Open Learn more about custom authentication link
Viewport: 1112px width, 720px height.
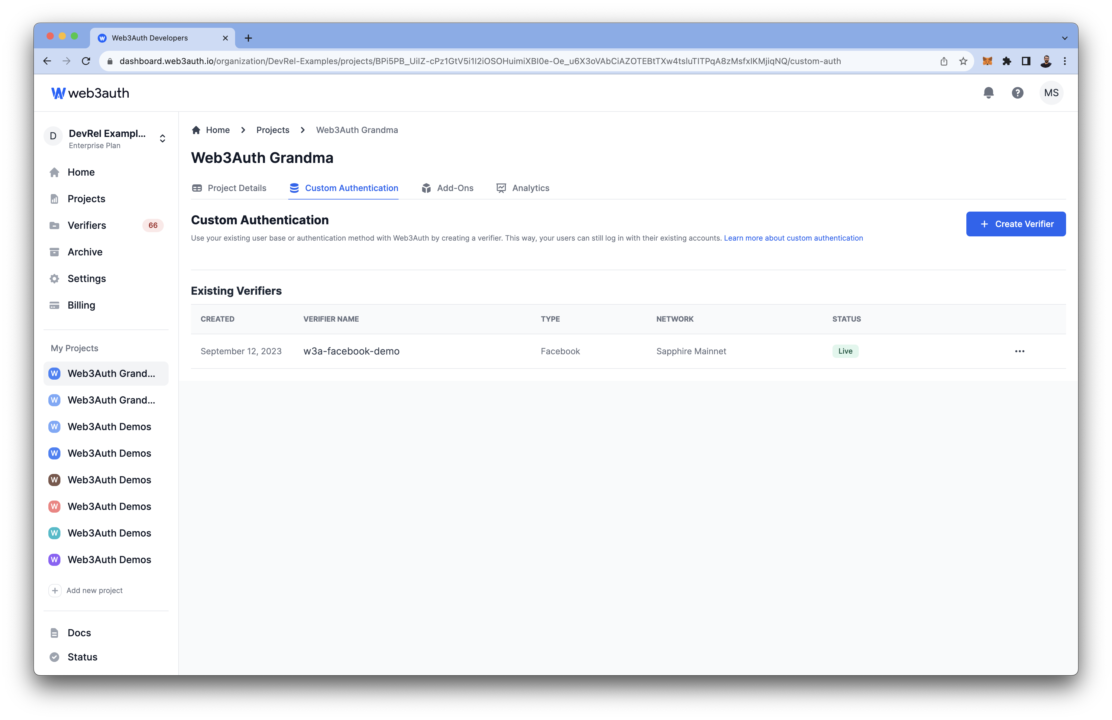pos(793,238)
